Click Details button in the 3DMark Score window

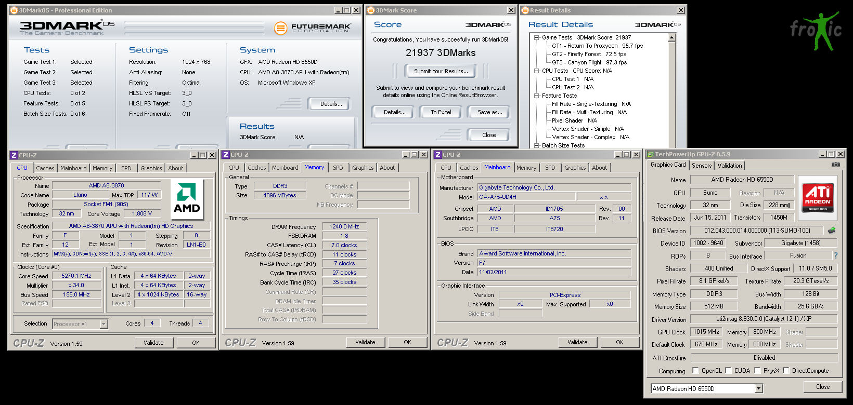[395, 112]
